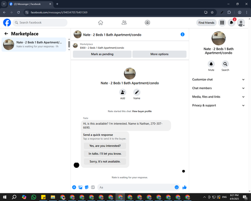Open the Chrome tab search dropdown
Viewport: 251px width, 201px height.
[x=4, y=4]
